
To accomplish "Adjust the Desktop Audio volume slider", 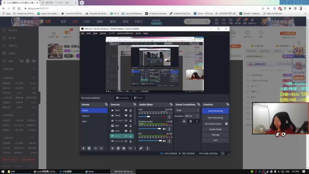I will point(150,129).
